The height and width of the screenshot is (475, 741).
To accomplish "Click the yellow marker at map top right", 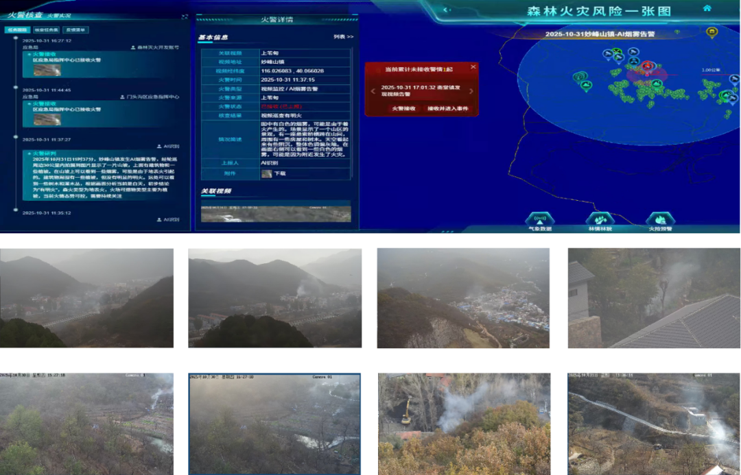I will click(711, 32).
